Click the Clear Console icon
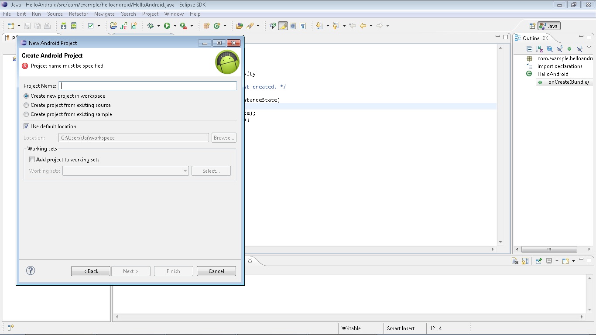 (515, 261)
